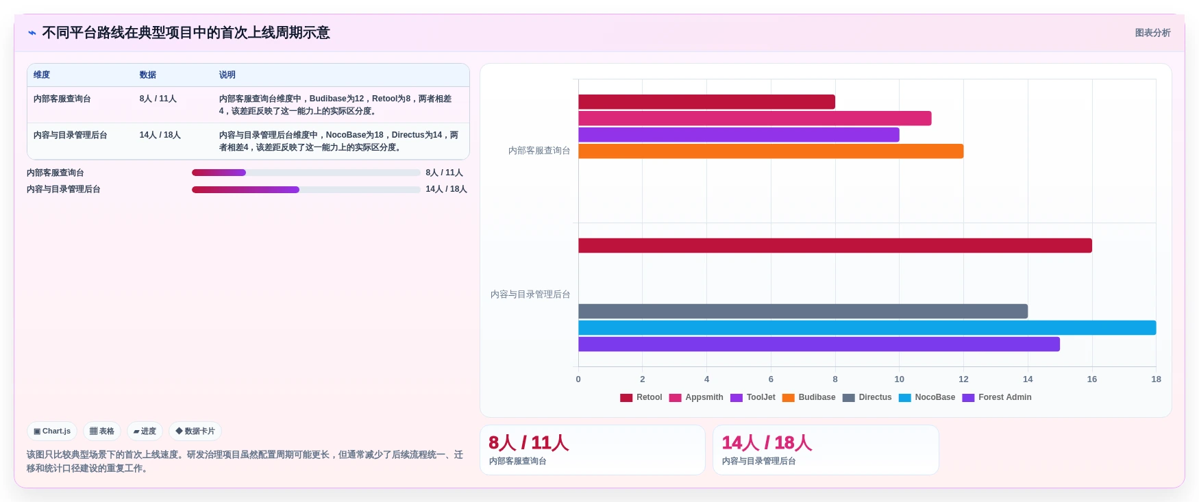Click the 数据卡片 tag chip
Image resolution: width=1199 pixels, height=502 pixels.
click(x=195, y=431)
